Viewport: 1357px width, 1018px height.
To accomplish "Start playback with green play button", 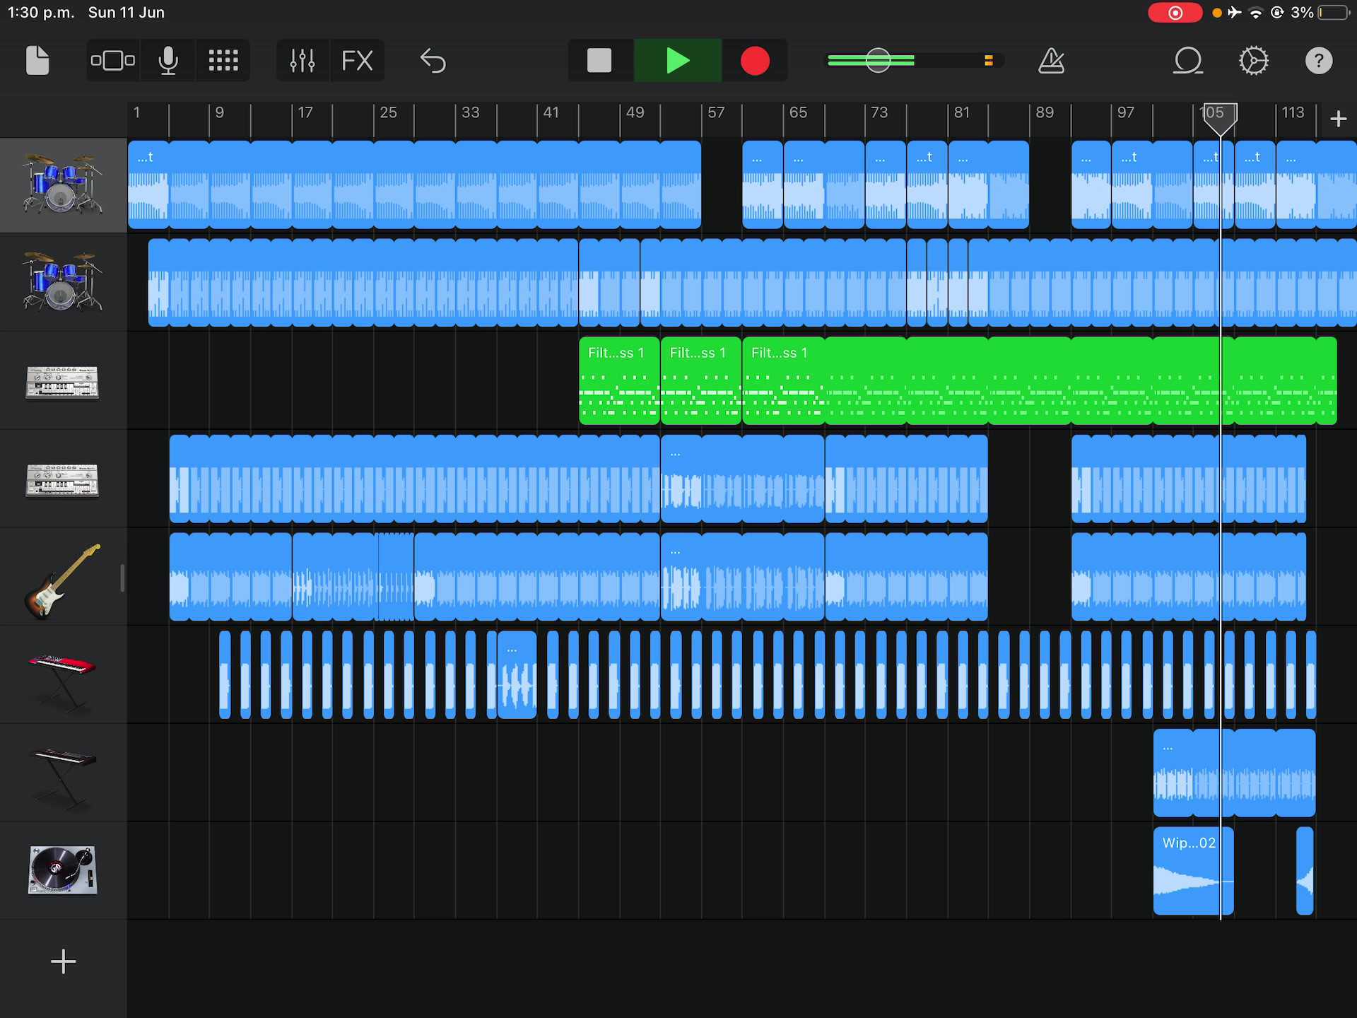I will click(x=678, y=61).
